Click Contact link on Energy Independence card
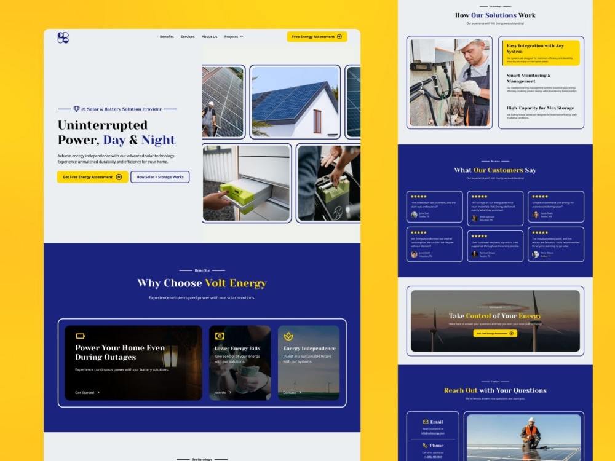The image size is (615, 461). (290, 392)
